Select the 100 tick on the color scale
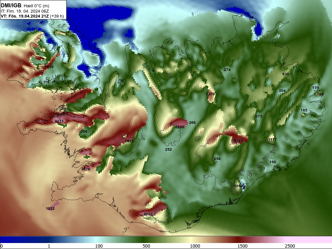332x249 pixels. coord(99,246)
